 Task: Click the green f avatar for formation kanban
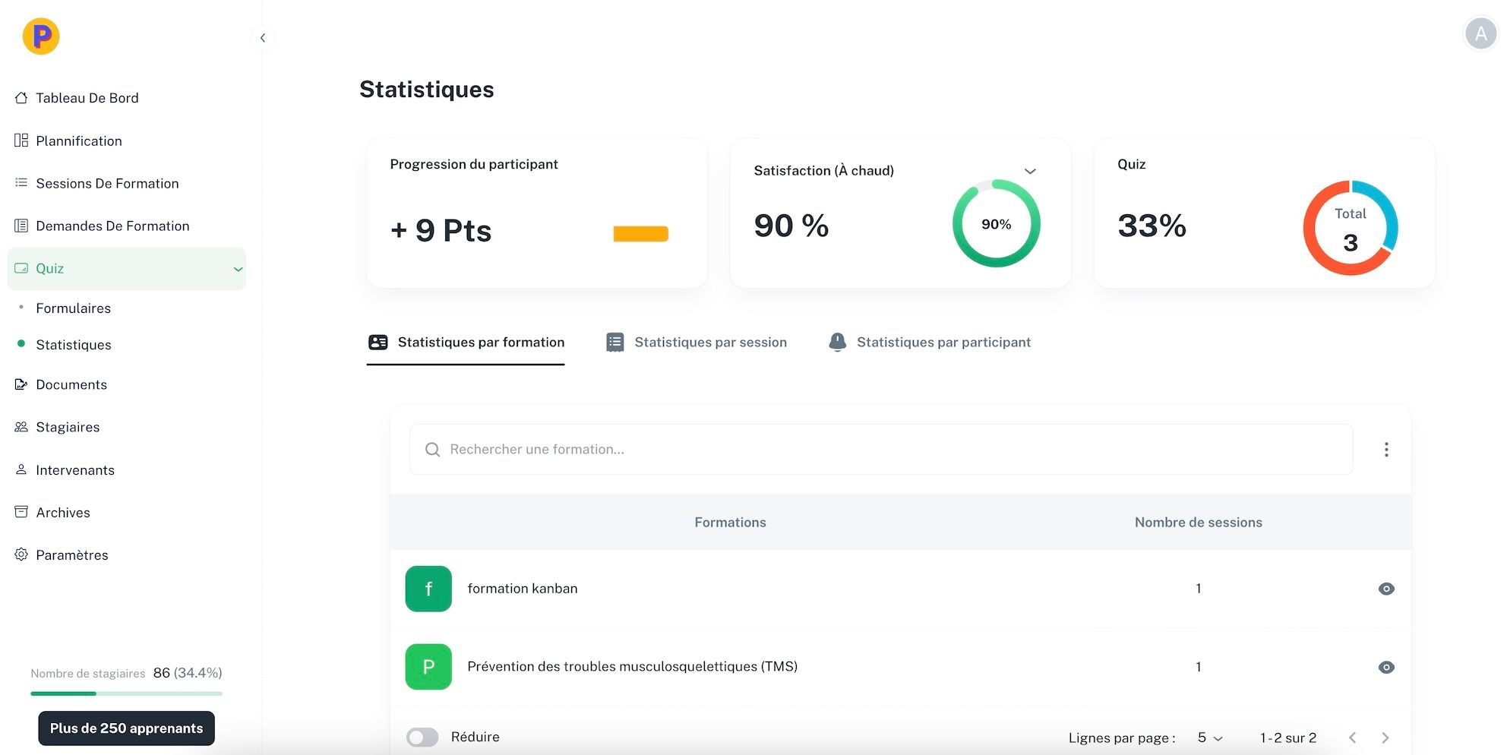click(x=428, y=589)
